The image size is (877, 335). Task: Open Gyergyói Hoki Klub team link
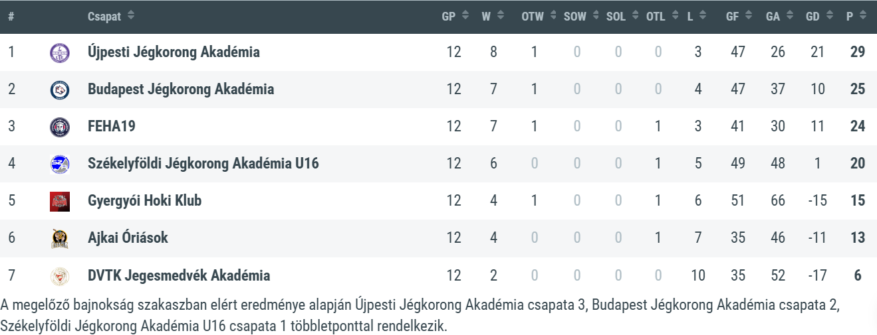coord(144,201)
